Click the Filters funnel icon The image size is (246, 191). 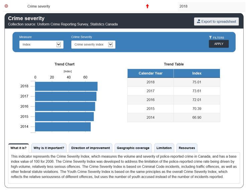click(x=210, y=37)
